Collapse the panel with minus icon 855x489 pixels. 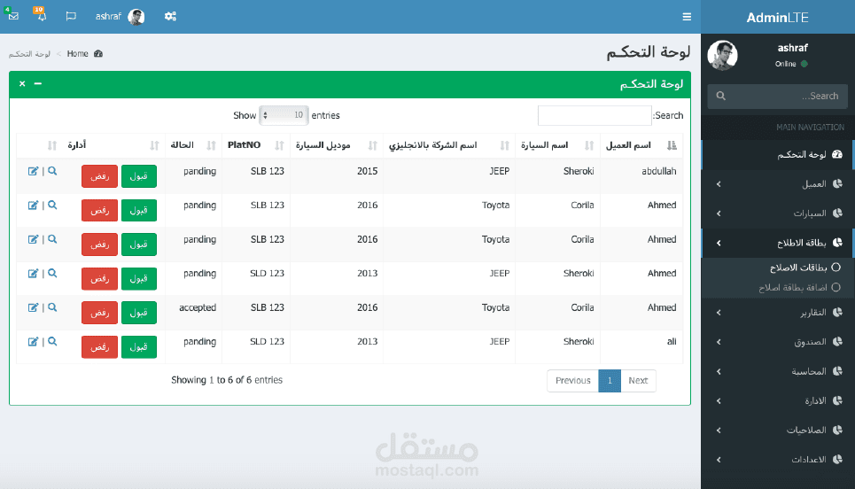click(37, 83)
